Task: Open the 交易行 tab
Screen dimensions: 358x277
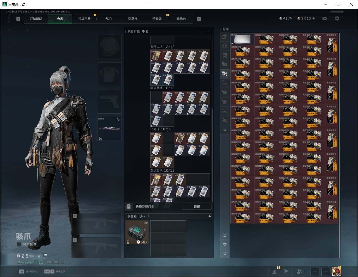Action: [x=133, y=19]
